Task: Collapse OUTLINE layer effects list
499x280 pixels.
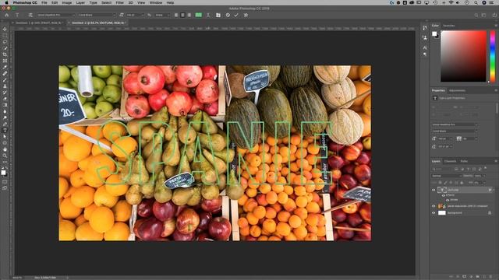Action: (x=494, y=190)
